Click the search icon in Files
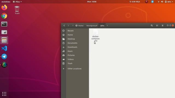Image resolution: width=175 pixels, height=98 pixels. coord(152,26)
